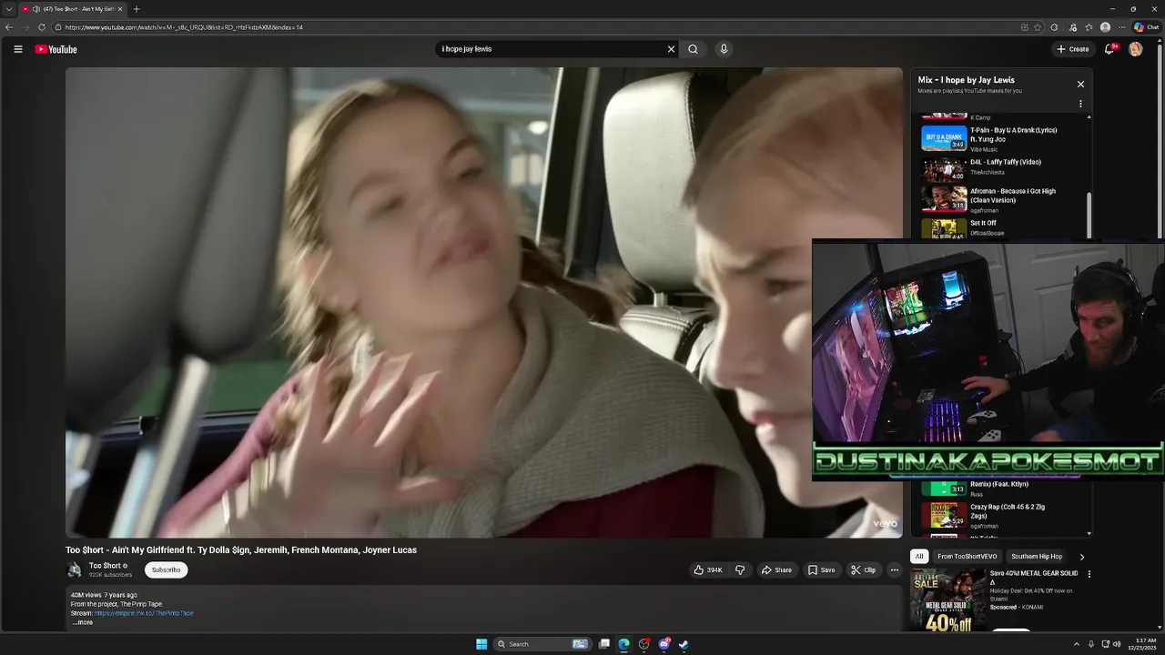The width and height of the screenshot is (1165, 655).
Task: Click the page scrollbar down arrow
Action: (x=1160, y=627)
